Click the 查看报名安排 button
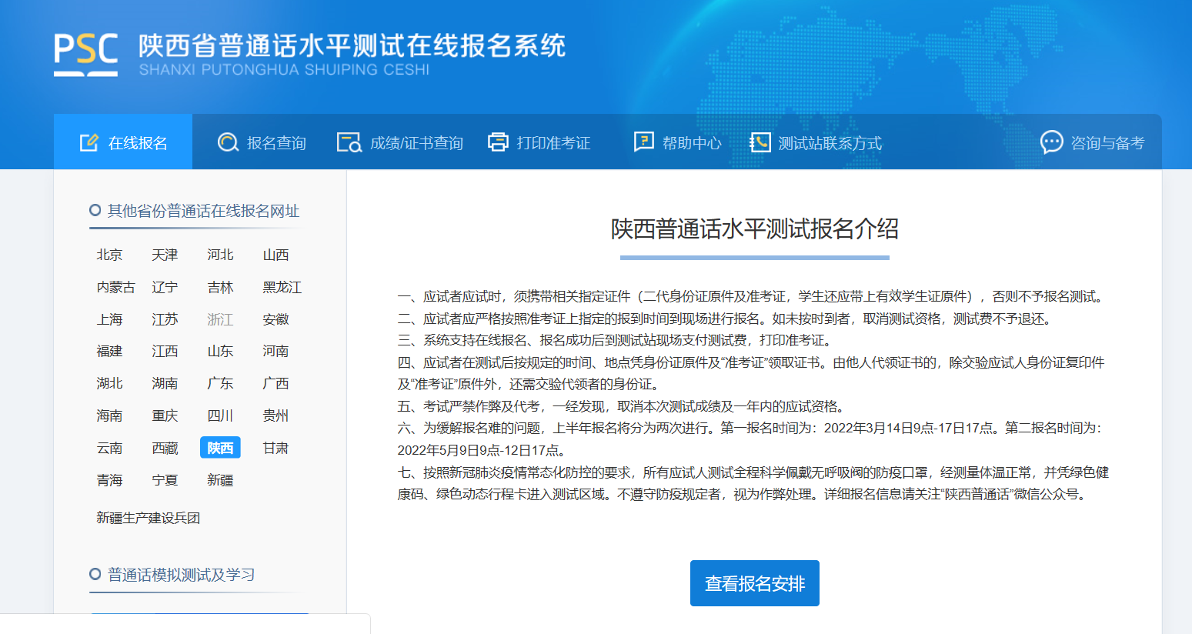 tap(755, 583)
